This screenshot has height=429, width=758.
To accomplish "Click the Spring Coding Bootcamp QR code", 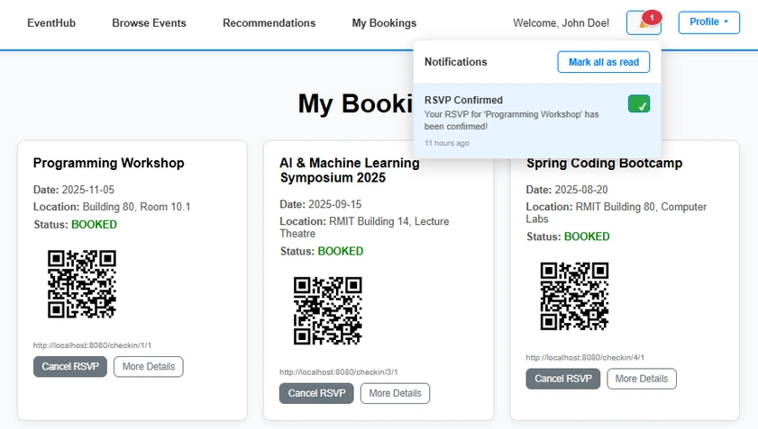I will [574, 296].
